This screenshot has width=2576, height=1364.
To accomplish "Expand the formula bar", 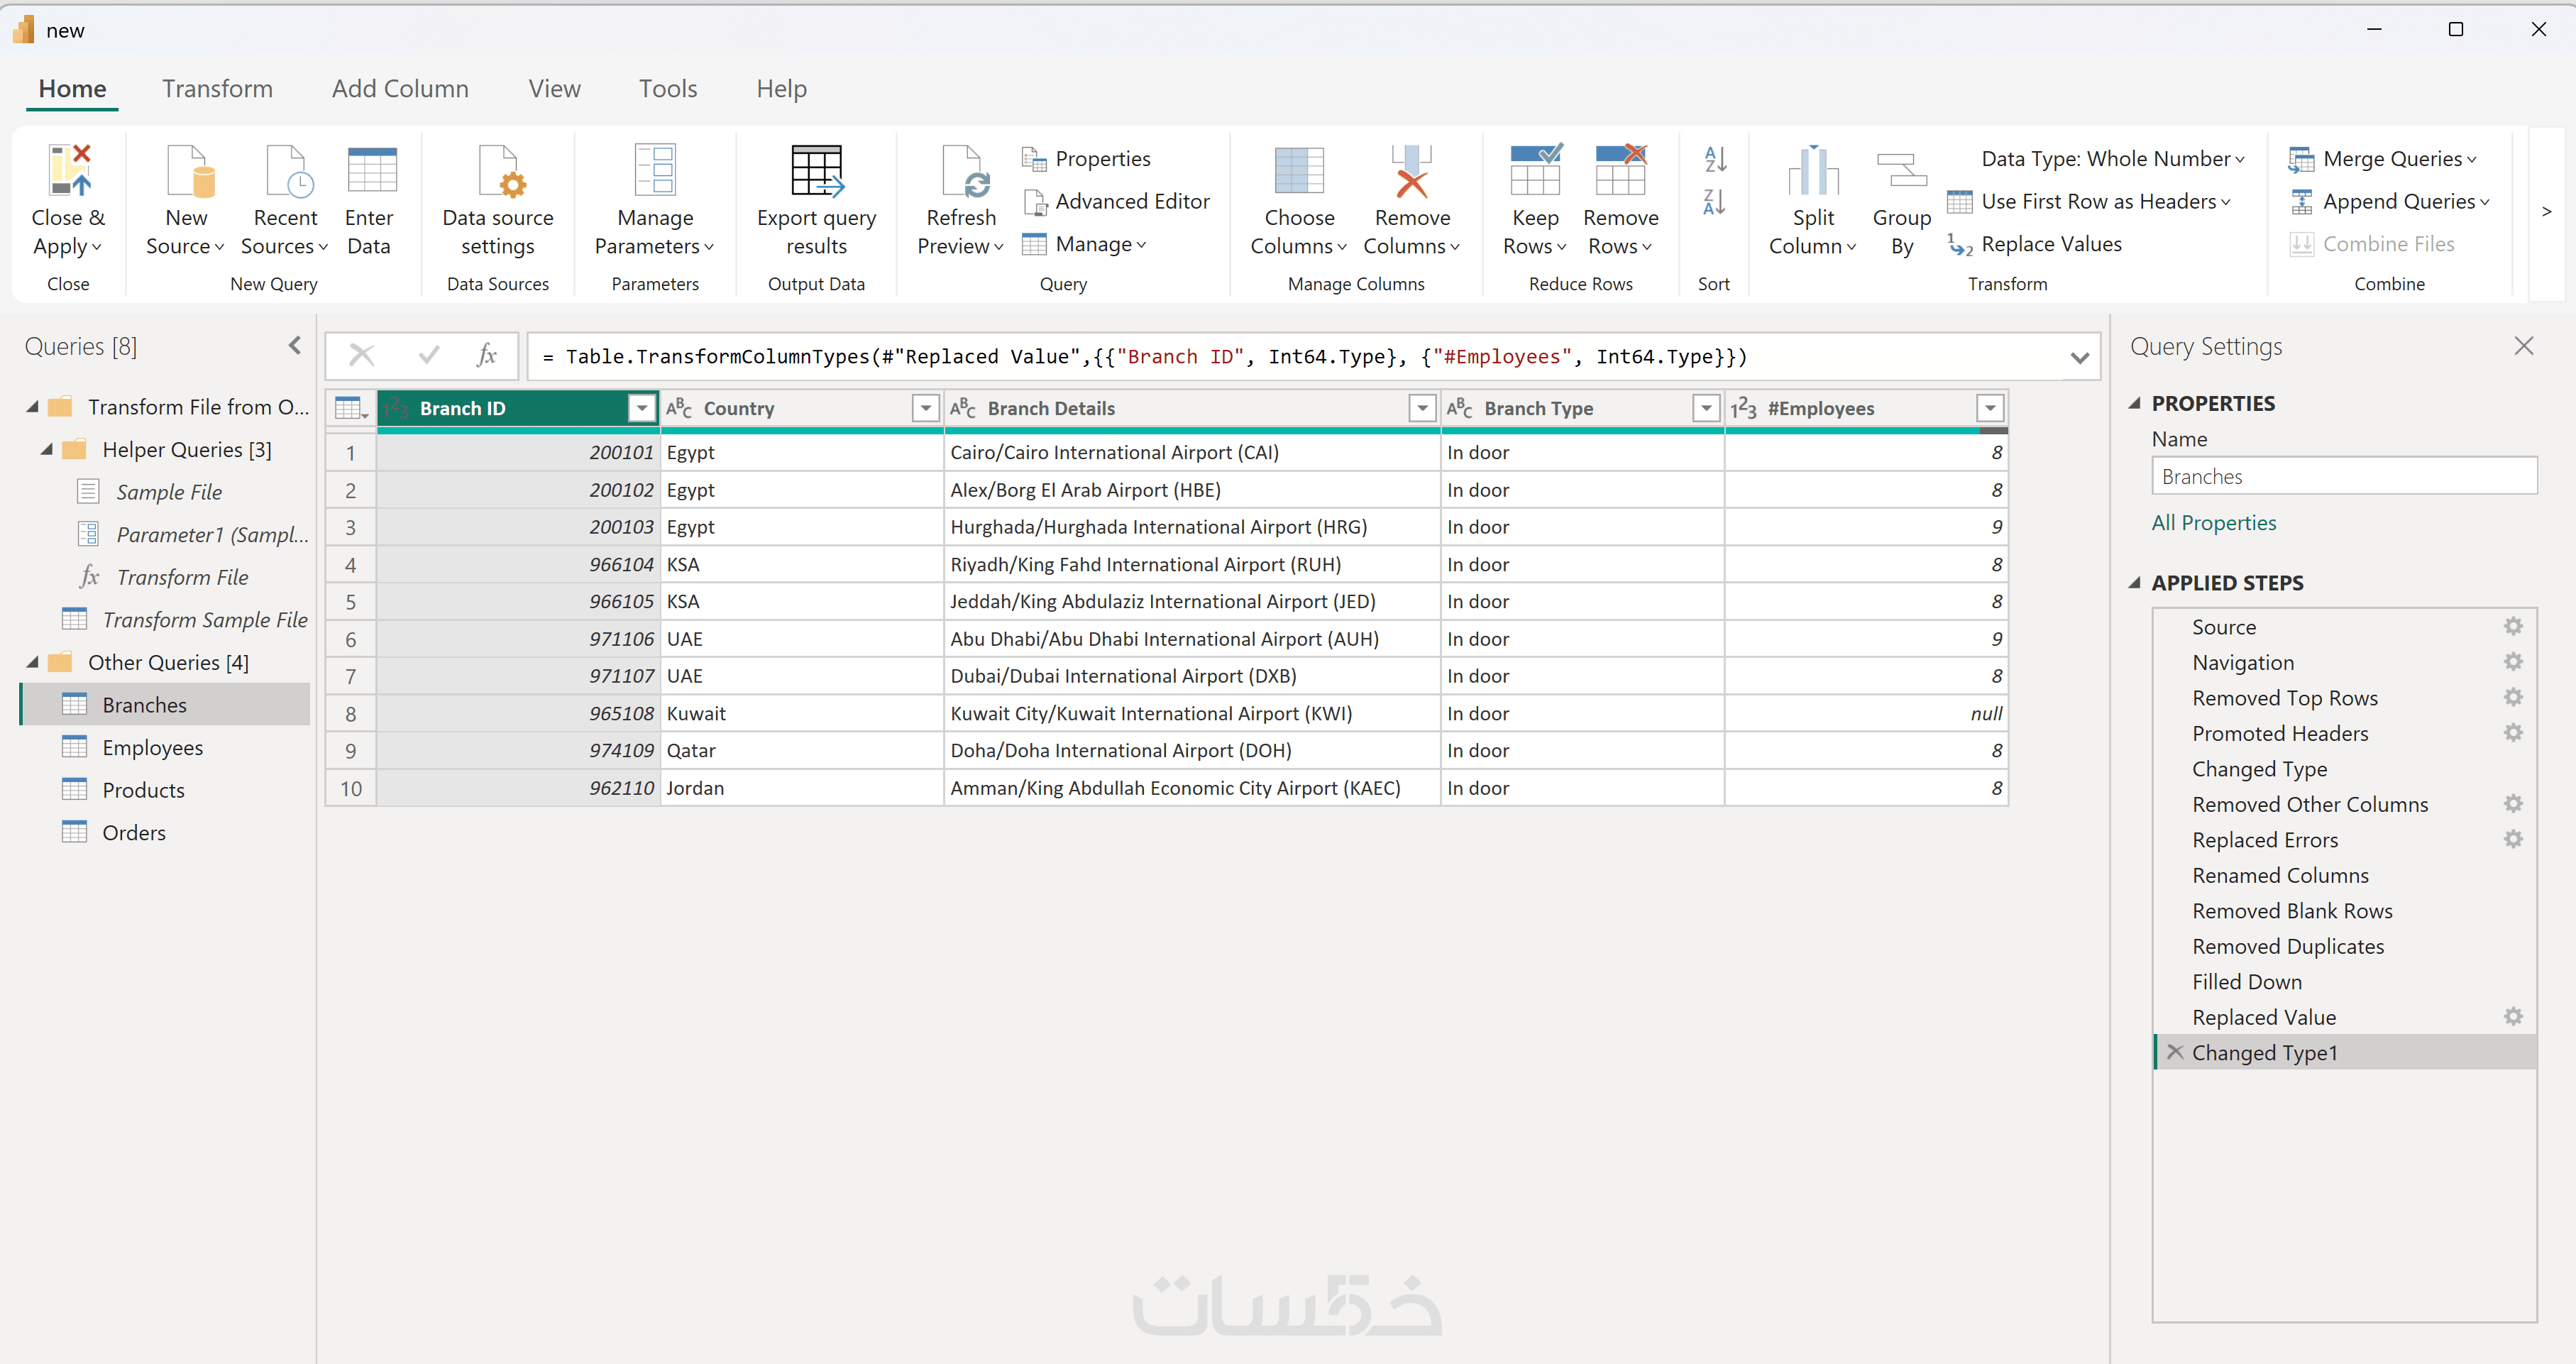I will [x=2079, y=358].
